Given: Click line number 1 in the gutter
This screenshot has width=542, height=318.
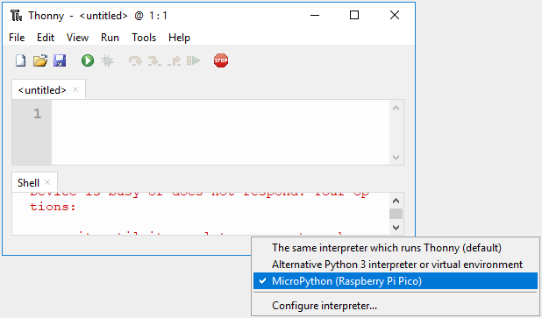Looking at the screenshot, I should coord(38,114).
